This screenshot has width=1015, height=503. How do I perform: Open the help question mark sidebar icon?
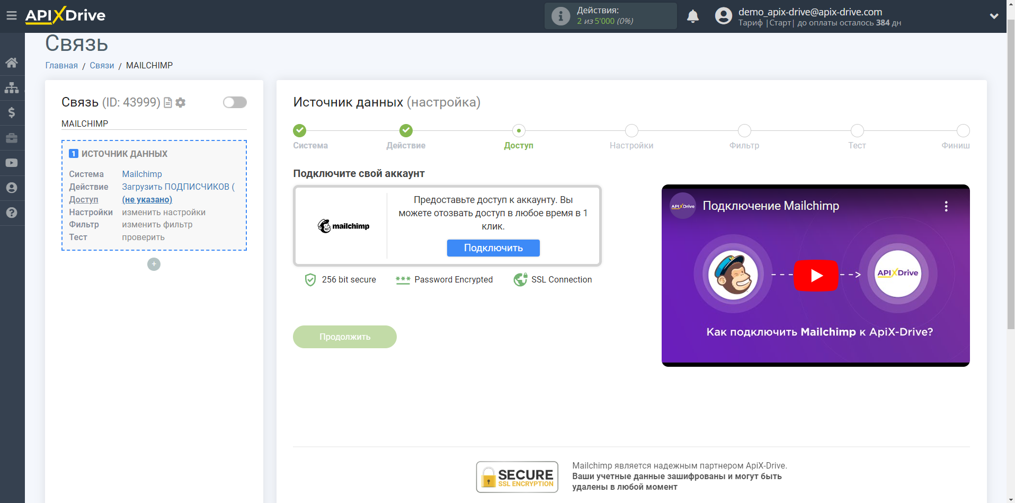coord(12,213)
